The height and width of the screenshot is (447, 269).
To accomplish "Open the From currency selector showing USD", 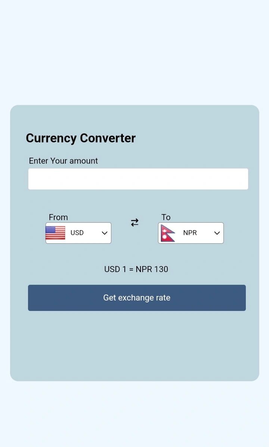I will (78, 233).
